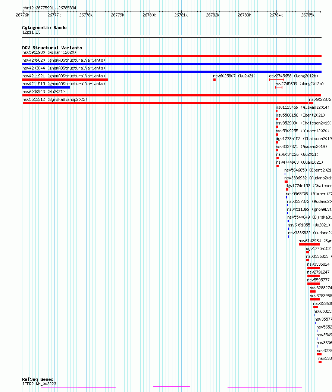Open the dgv1775n152 variant label

click(x=318, y=249)
